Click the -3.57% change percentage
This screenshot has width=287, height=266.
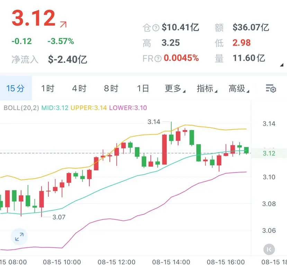click(x=61, y=41)
